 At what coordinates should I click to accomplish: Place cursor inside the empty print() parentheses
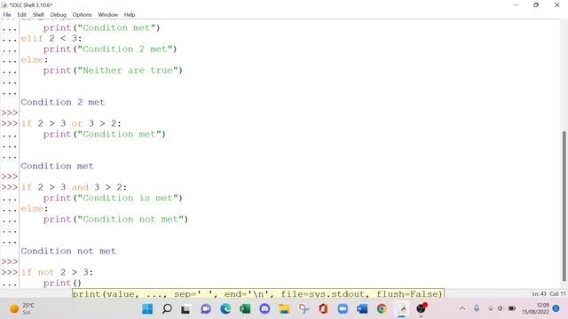[77, 284]
